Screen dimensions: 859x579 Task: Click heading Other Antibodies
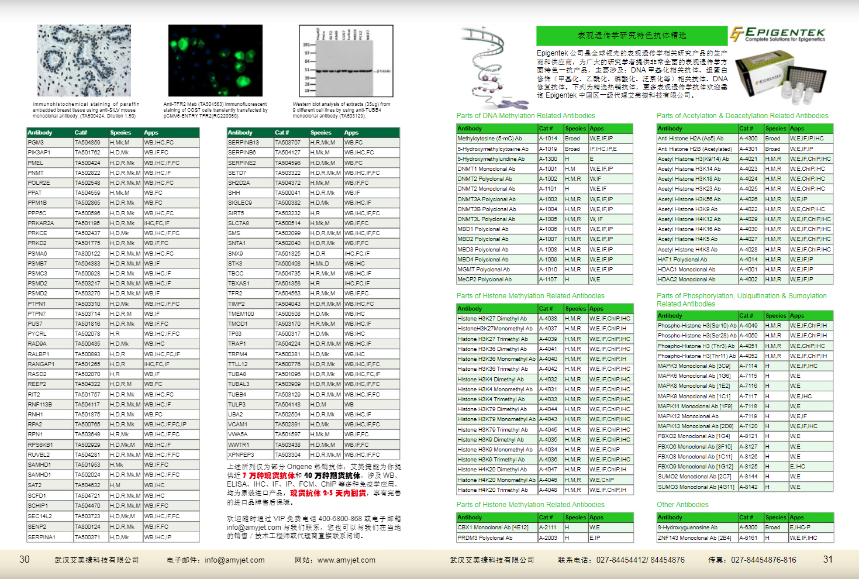tap(682, 504)
